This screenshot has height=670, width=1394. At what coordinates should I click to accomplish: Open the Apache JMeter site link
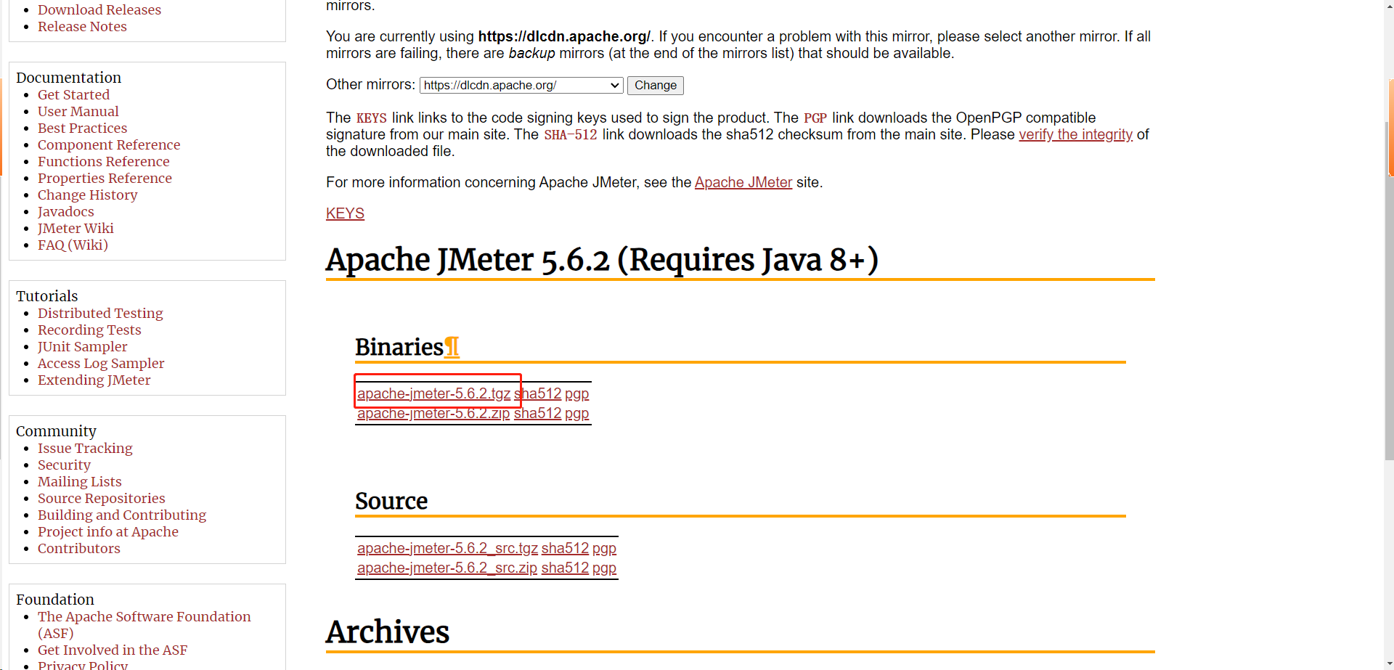(x=743, y=182)
